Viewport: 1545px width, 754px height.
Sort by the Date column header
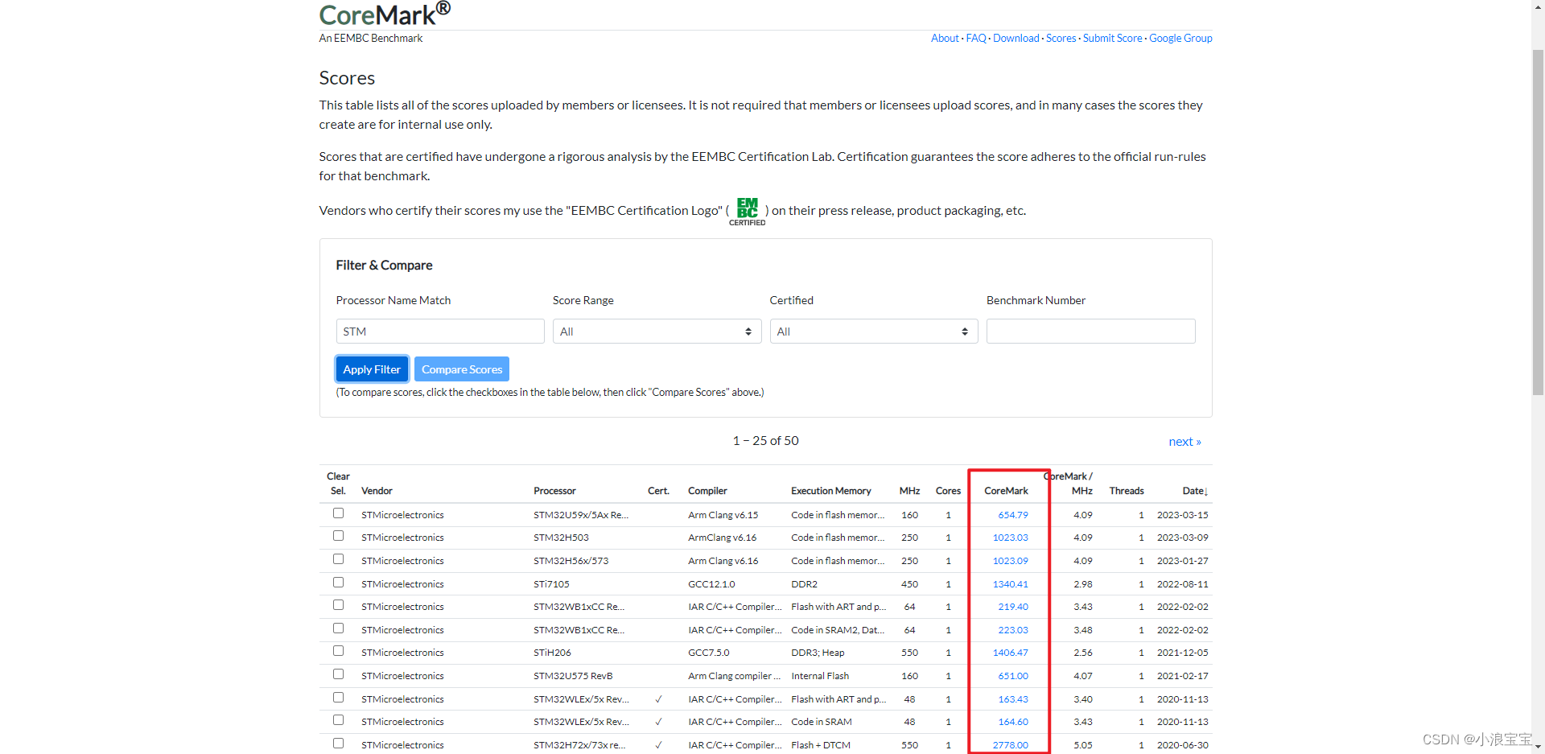(1195, 491)
